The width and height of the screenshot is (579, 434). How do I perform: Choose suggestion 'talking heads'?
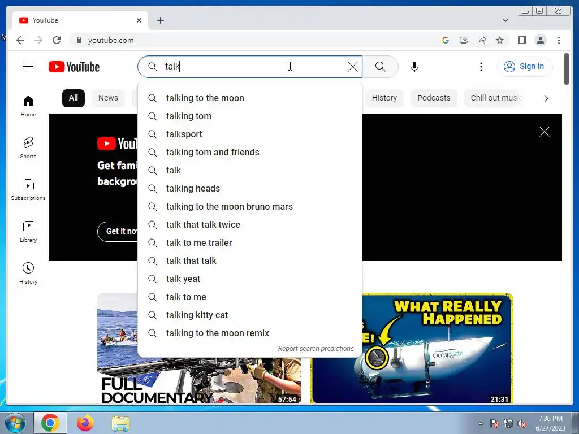click(x=249, y=189)
